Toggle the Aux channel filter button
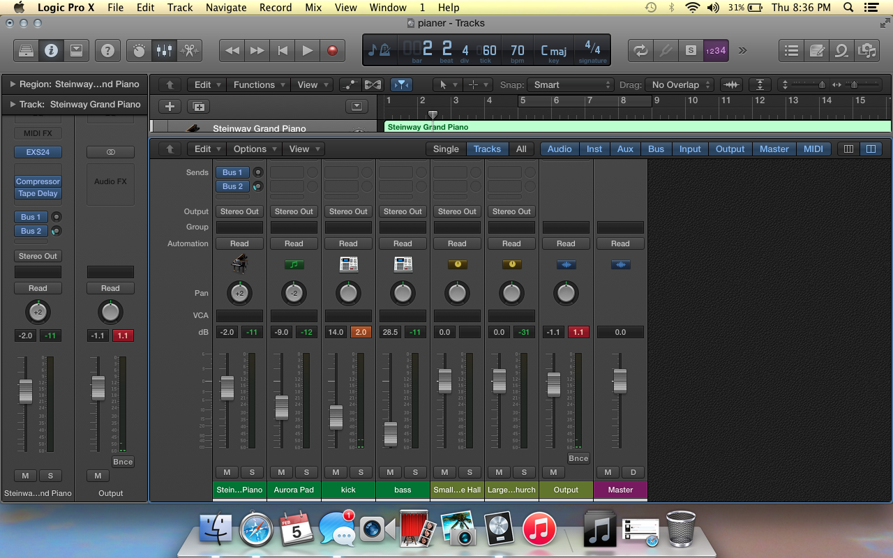Viewport: 893px width, 558px height. [625, 149]
